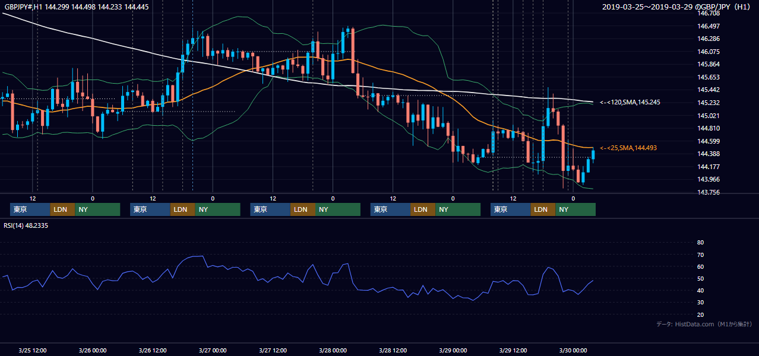
Task: Click the 3/27 12:00 time axis label
Action: [x=273, y=350]
